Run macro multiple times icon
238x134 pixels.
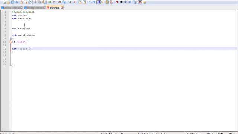[x=130, y=2]
